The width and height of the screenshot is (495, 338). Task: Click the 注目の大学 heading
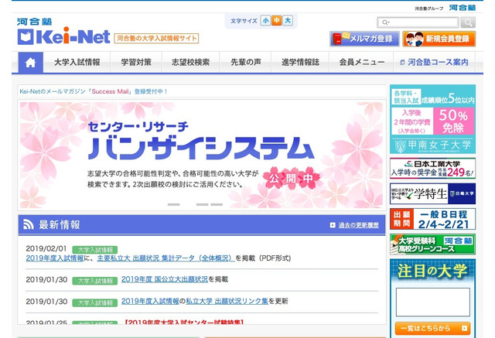point(432,271)
